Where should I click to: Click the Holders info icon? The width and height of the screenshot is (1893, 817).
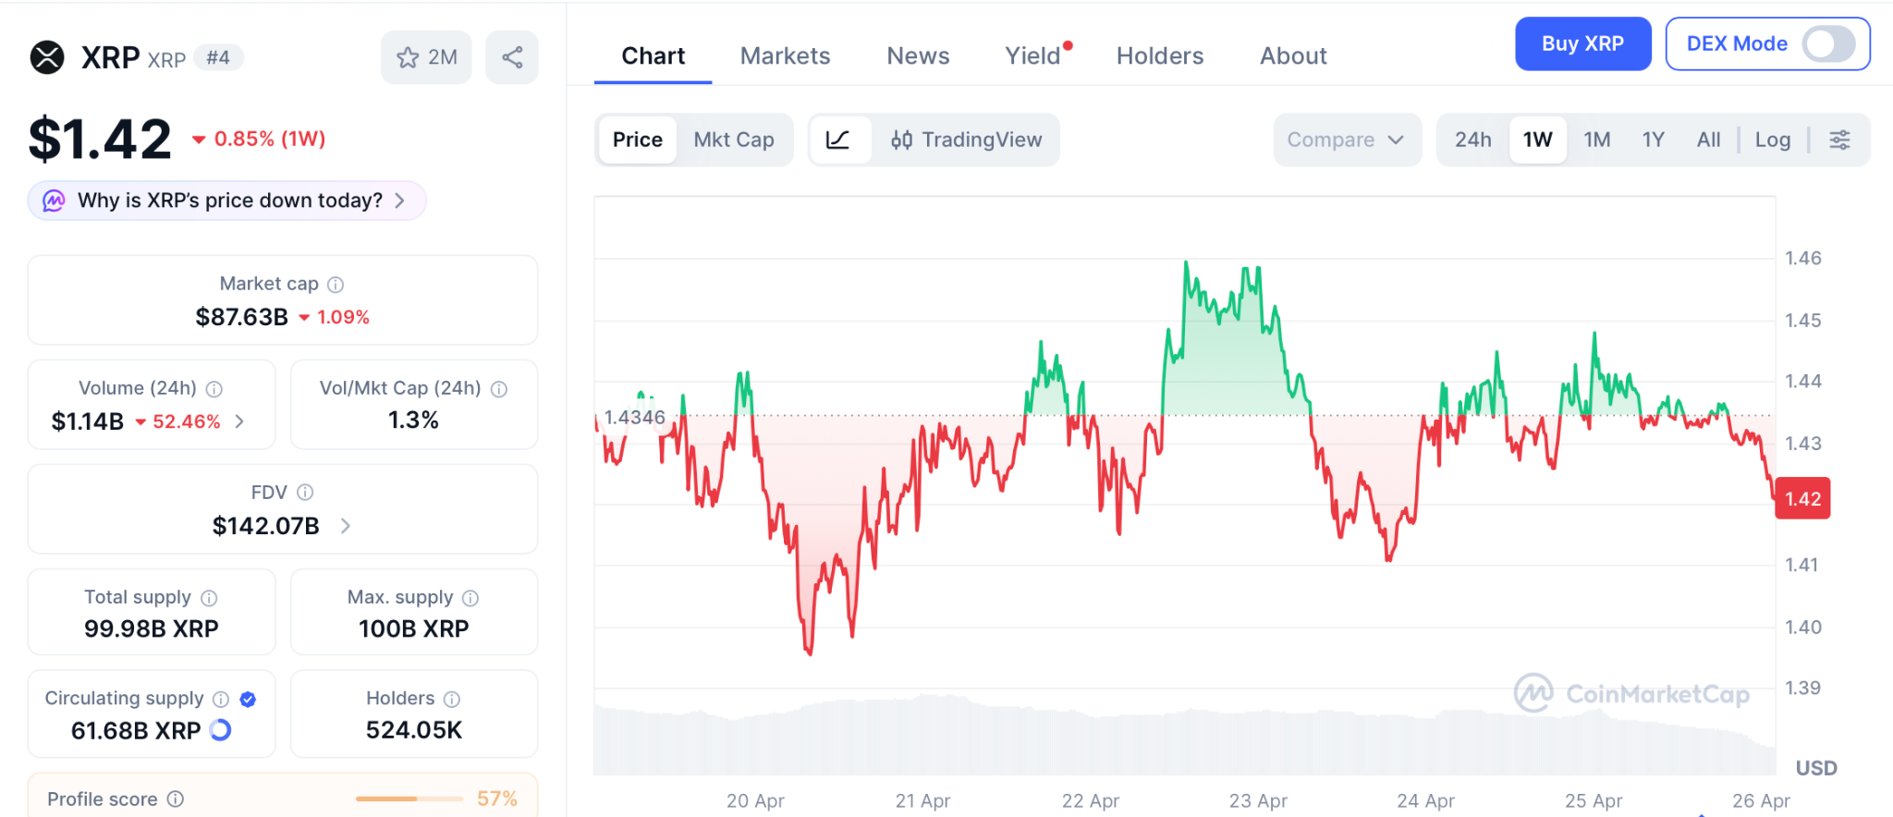point(452,699)
